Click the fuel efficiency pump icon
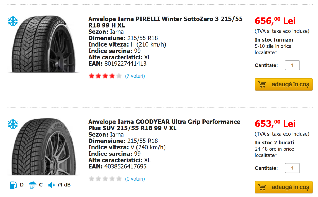This screenshot has height=197, width=318. [13, 185]
